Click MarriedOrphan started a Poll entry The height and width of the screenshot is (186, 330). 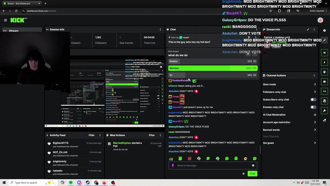[x=134, y=146]
